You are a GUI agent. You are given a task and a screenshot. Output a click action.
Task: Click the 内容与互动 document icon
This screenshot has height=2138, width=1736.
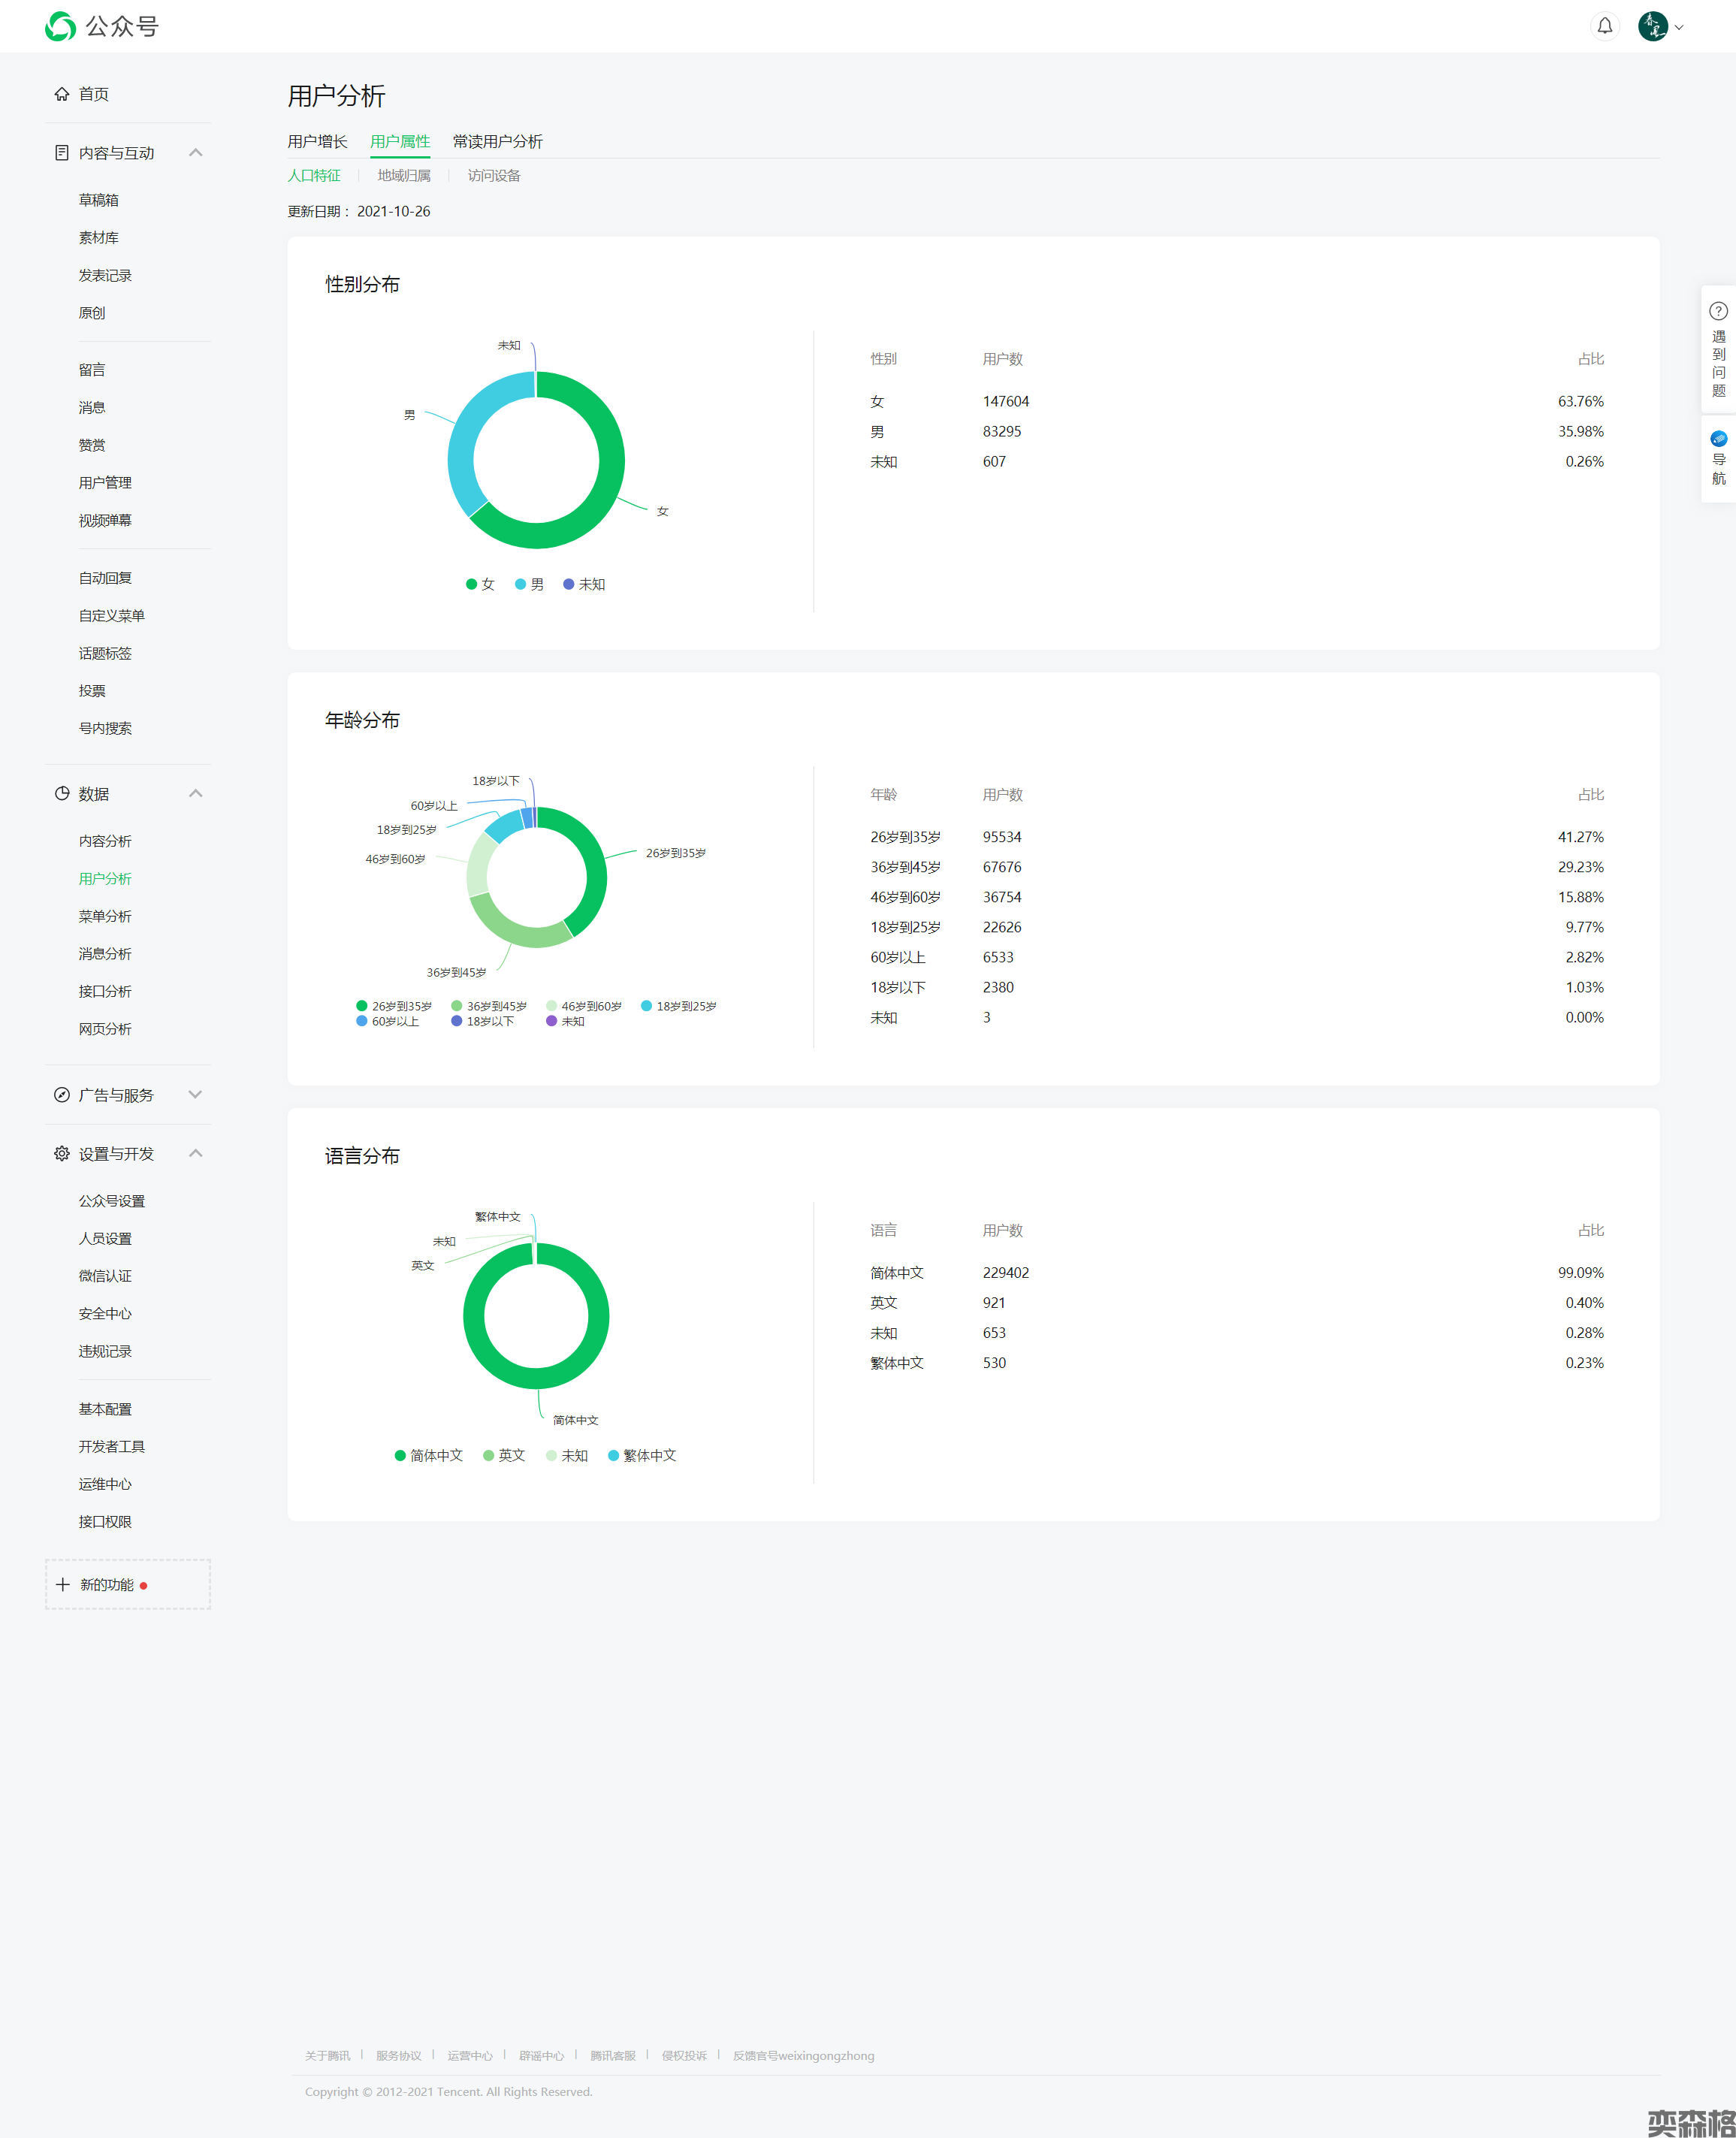[x=62, y=153]
